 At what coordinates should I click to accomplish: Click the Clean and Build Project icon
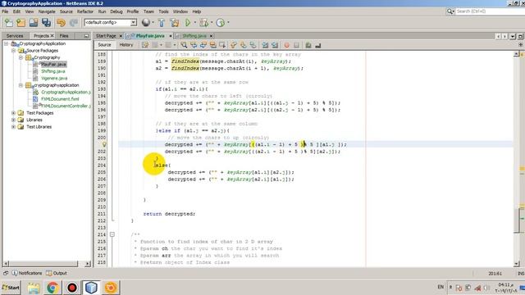(x=175, y=23)
